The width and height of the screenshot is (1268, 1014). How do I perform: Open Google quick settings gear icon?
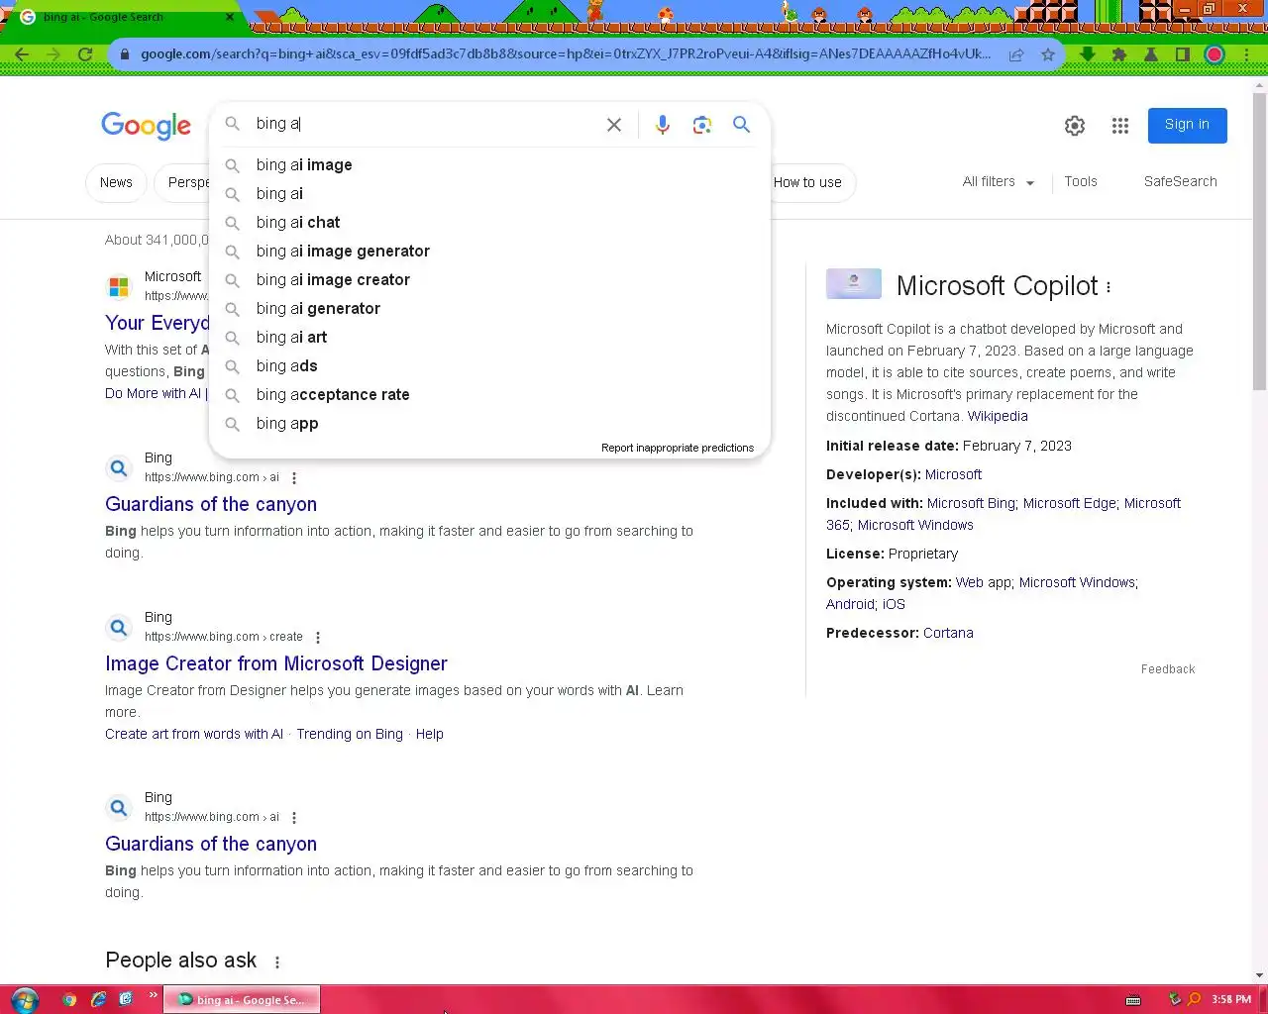(x=1075, y=126)
